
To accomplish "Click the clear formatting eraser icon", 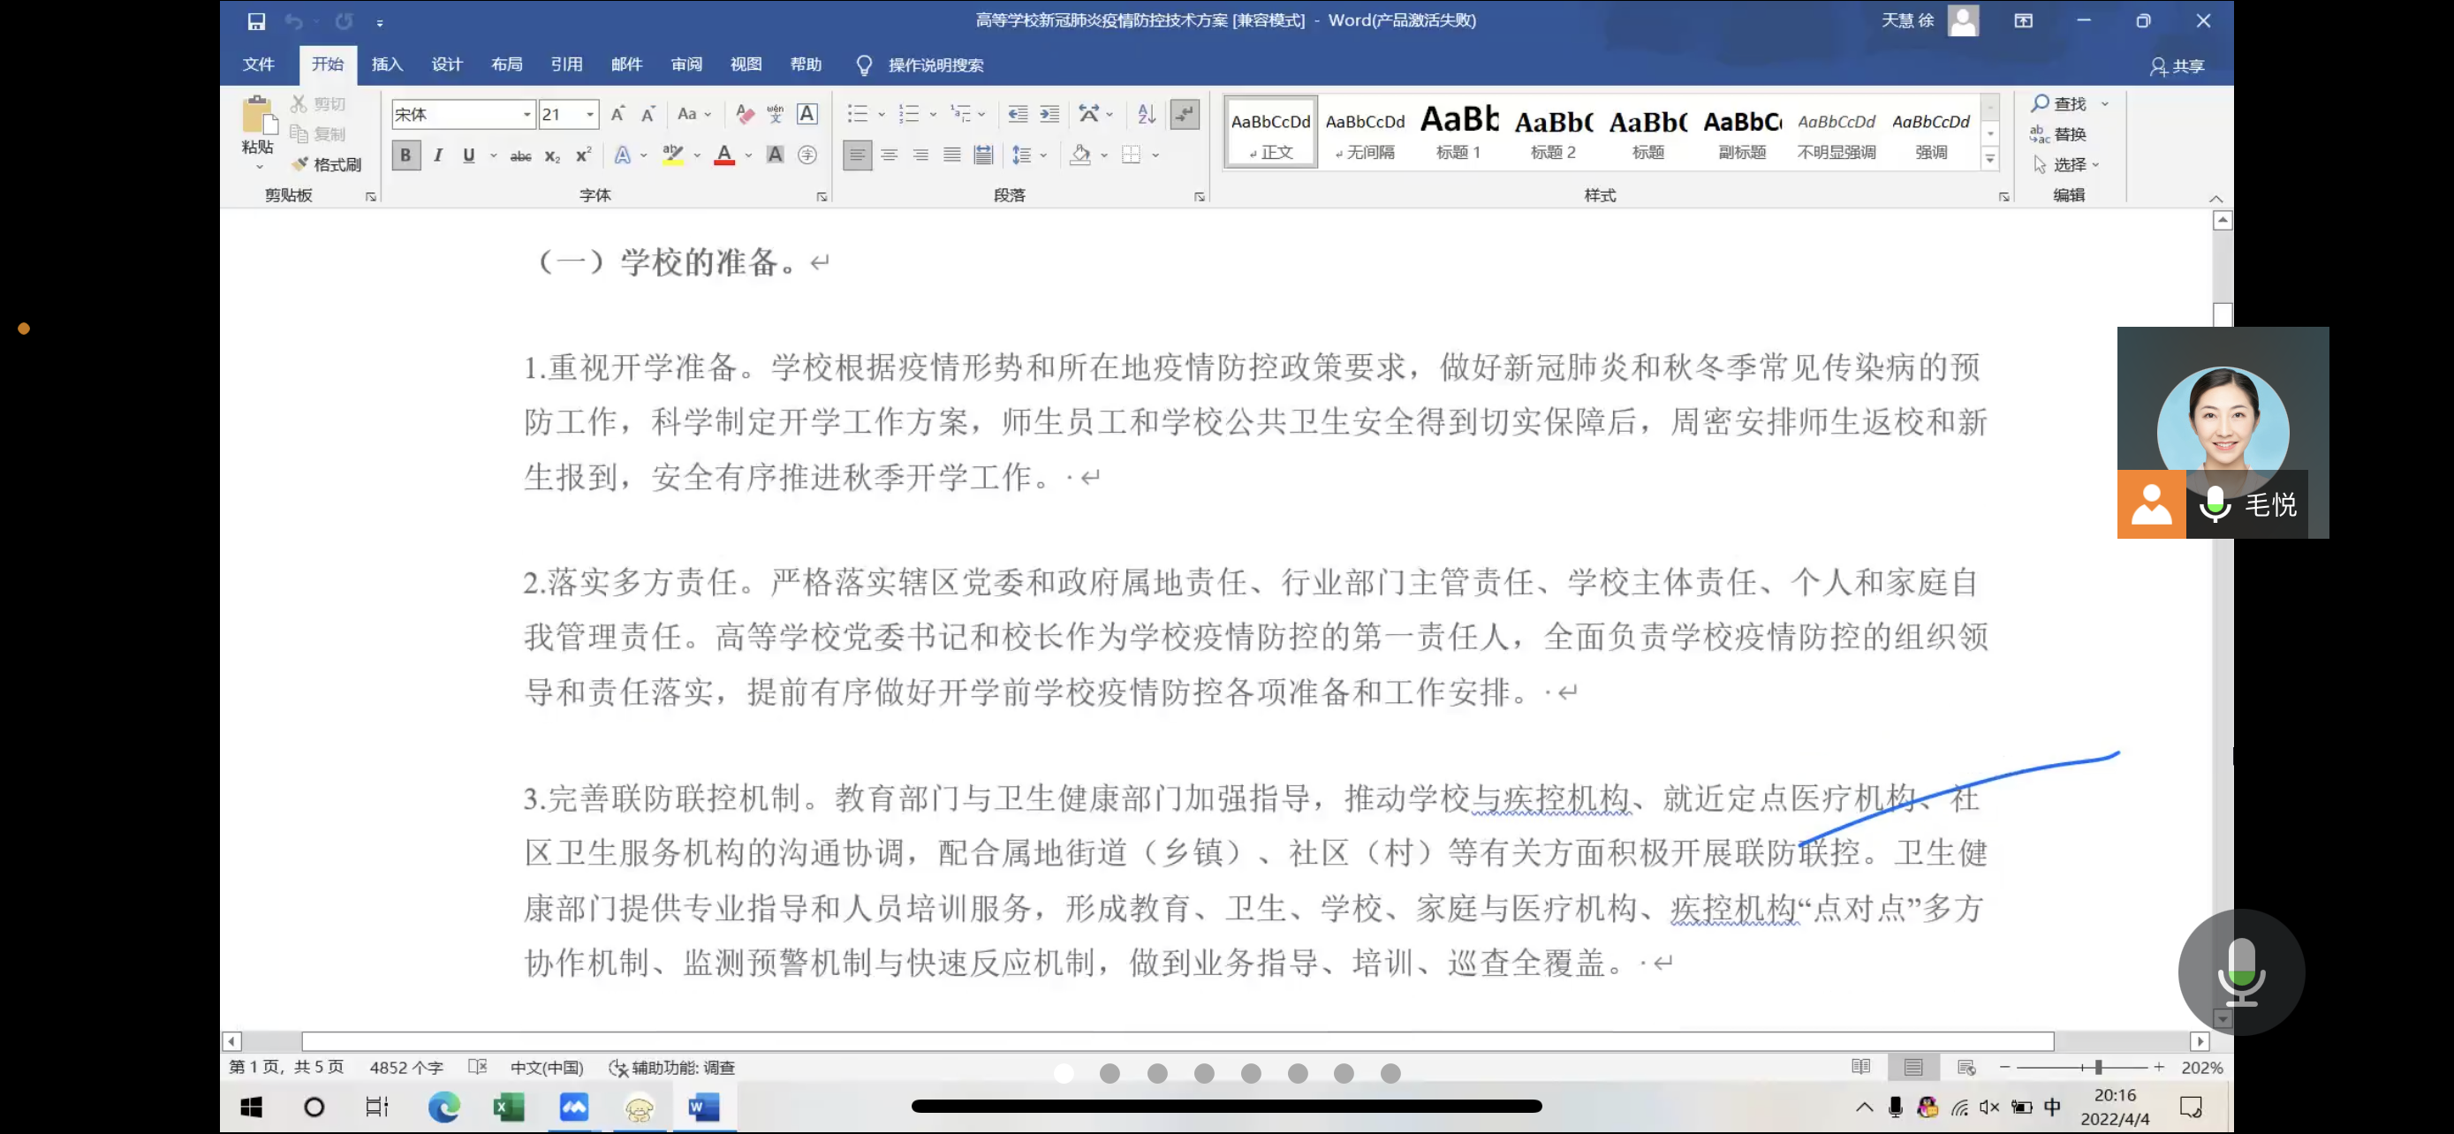I will click(745, 114).
